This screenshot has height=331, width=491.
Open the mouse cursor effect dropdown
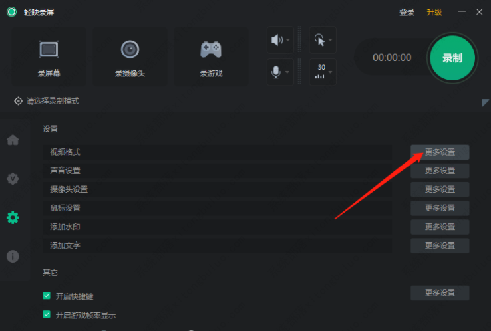point(323,40)
